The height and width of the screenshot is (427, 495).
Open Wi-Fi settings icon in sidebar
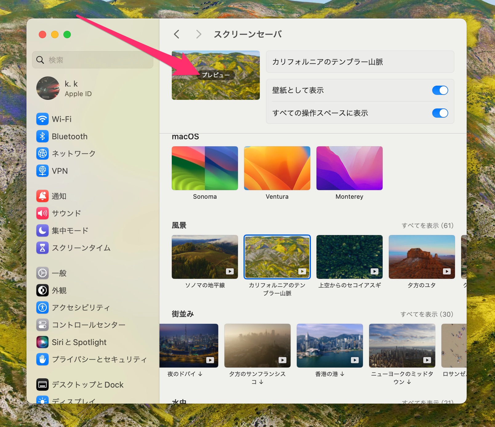(42, 119)
